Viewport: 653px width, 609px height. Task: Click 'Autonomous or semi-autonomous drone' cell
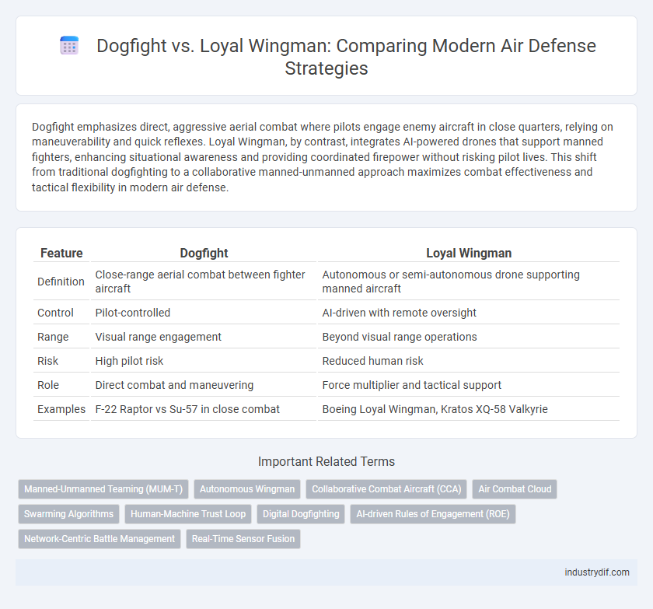(469, 282)
